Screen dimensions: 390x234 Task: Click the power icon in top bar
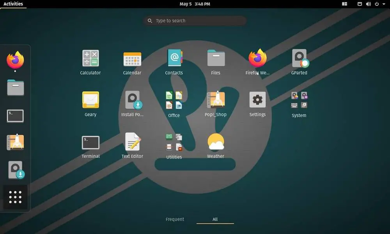tap(377, 4)
